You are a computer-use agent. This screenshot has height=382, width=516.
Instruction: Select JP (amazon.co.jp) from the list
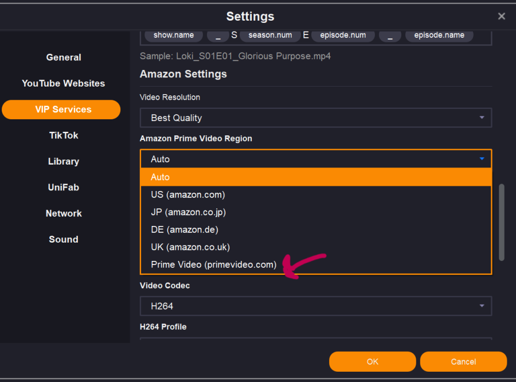point(189,212)
